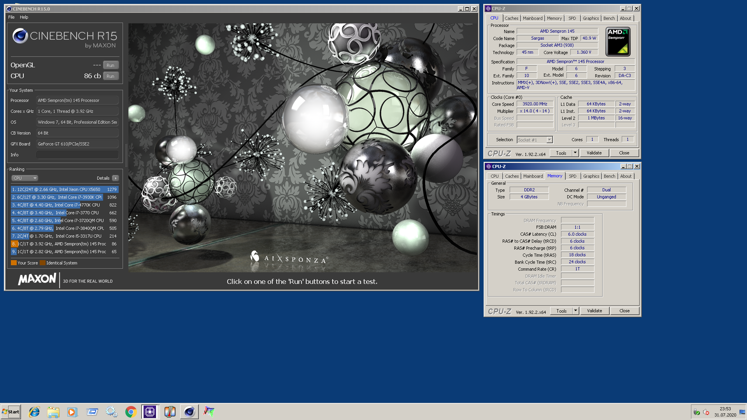The image size is (747, 420).
Task: Select ranking row Intel Xeon CPU X5650
Action: pos(65,189)
